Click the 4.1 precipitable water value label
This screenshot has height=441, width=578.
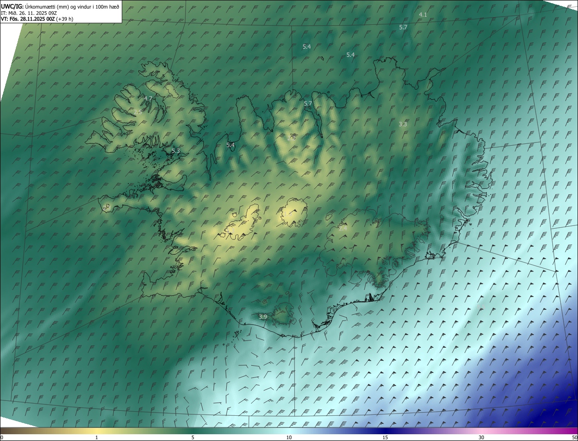coord(423,15)
